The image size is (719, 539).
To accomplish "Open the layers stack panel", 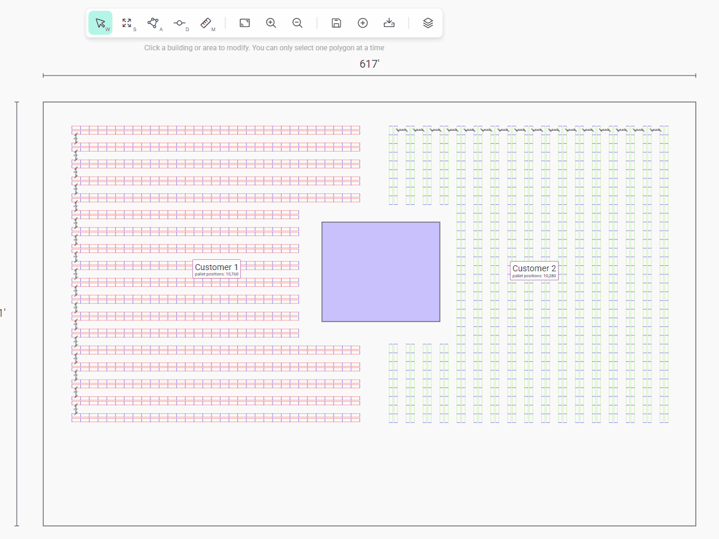I will tap(428, 23).
